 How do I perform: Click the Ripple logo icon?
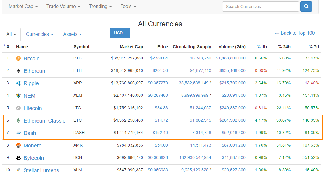click(x=18, y=83)
